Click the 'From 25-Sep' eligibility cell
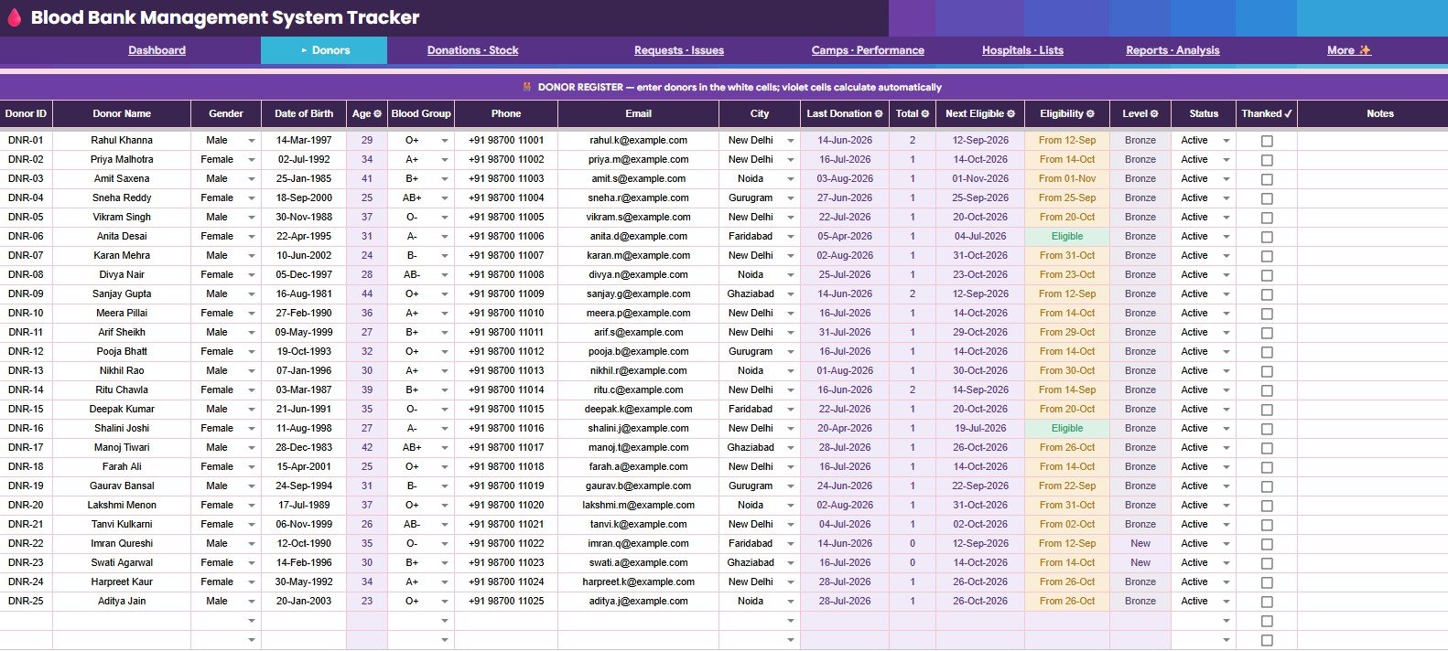The width and height of the screenshot is (1448, 651). [x=1067, y=197]
